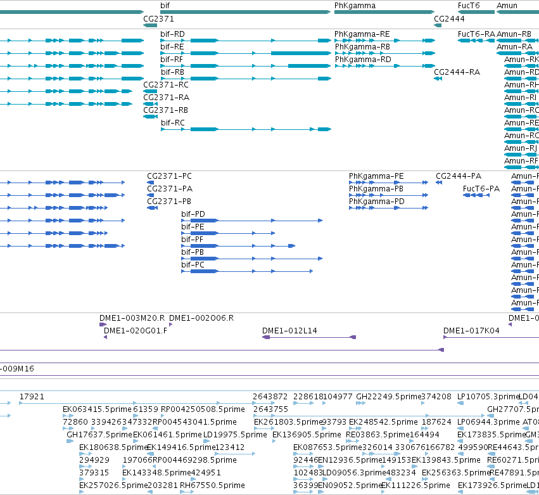Click the FucT6 gene bar

click(x=476, y=12)
